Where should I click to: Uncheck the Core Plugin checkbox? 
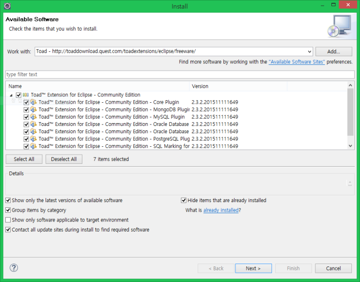[26, 102]
